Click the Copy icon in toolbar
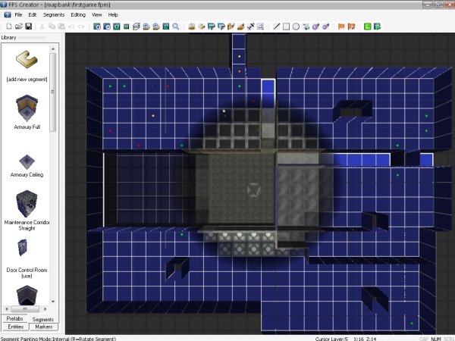Screen dimensions: 455x341 [x=52, y=27]
